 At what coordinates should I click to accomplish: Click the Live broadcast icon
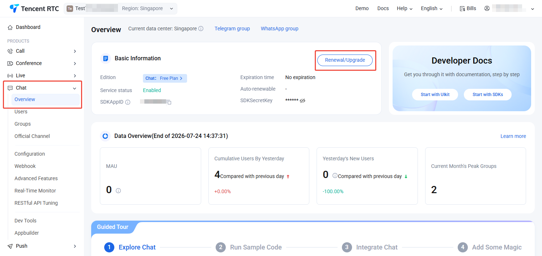(10, 76)
